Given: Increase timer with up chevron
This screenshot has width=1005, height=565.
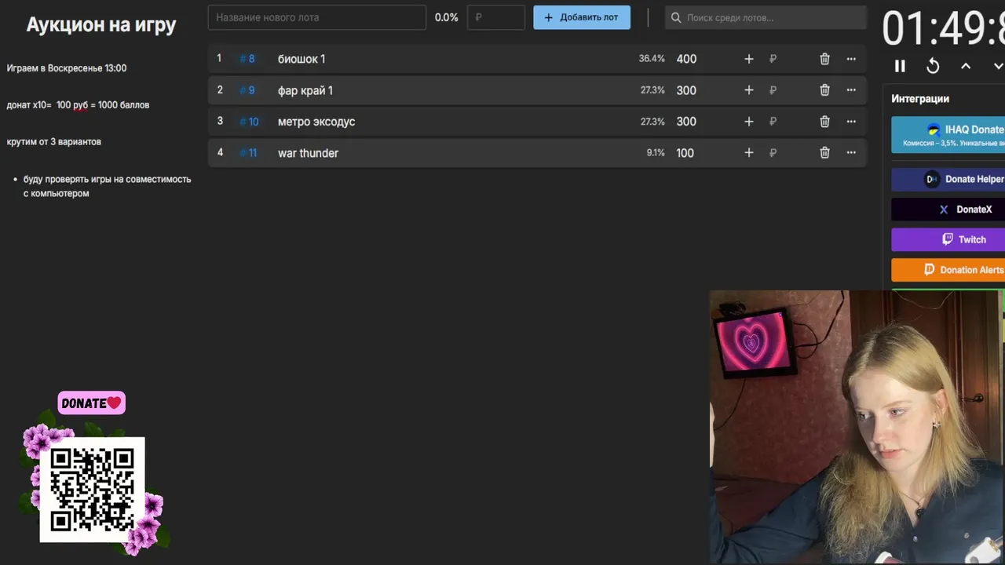Looking at the screenshot, I should [x=966, y=67].
